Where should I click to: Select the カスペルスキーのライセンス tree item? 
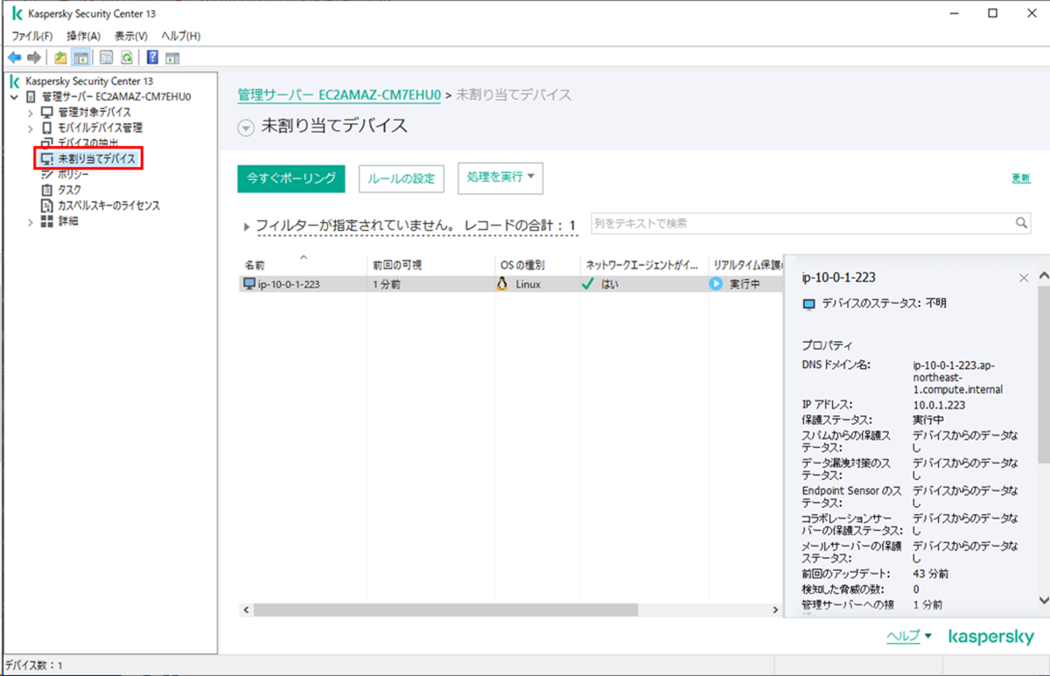108,206
